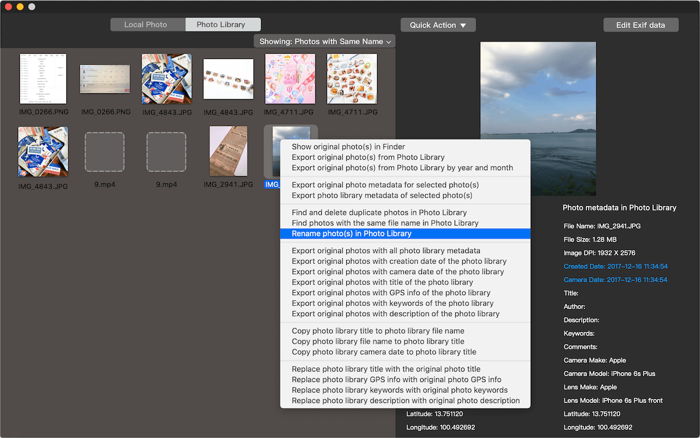Select the pink balloons IMG_4711.JPG thumbnail
700x438 pixels.
[x=290, y=79]
